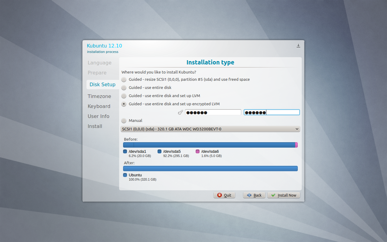Click the Ubuntu legend swatch under After
Screen dimensions: 387x242
[x=125, y=175]
